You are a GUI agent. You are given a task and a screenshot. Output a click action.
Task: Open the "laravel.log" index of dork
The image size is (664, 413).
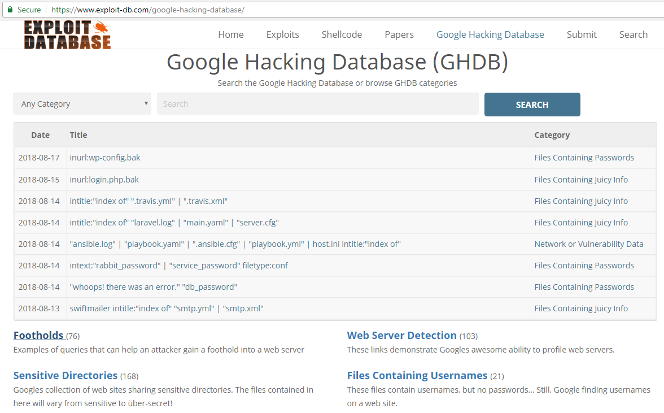point(174,223)
